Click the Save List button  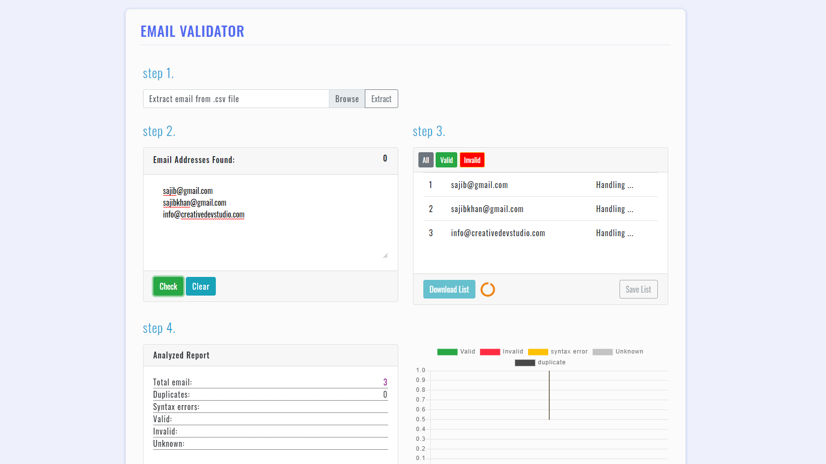[638, 289]
